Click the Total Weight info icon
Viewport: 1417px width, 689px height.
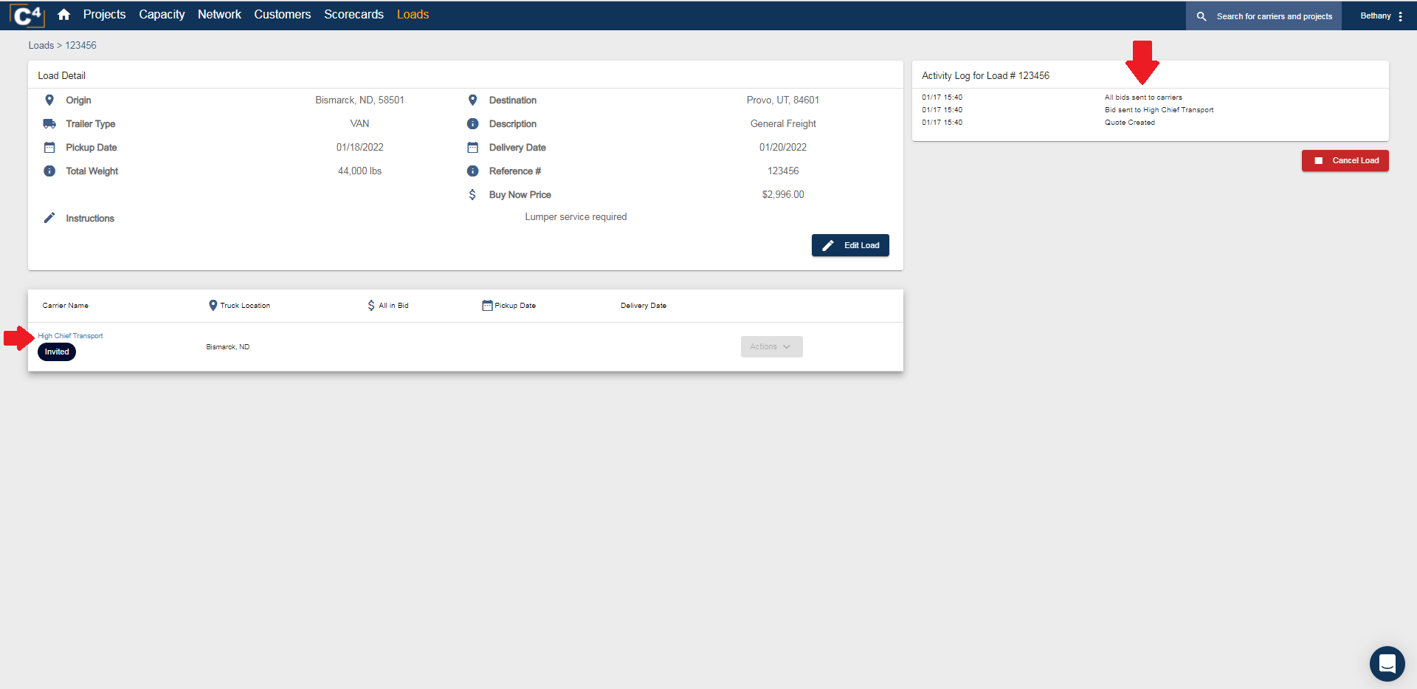click(49, 171)
